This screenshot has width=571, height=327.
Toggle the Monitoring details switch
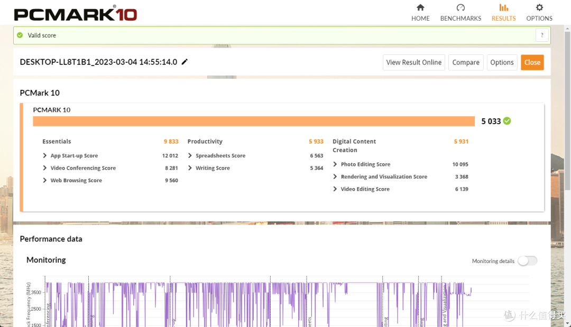point(527,261)
